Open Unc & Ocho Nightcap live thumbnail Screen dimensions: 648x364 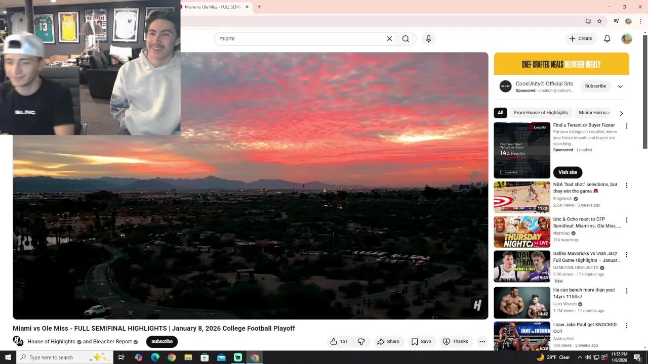coord(522,232)
